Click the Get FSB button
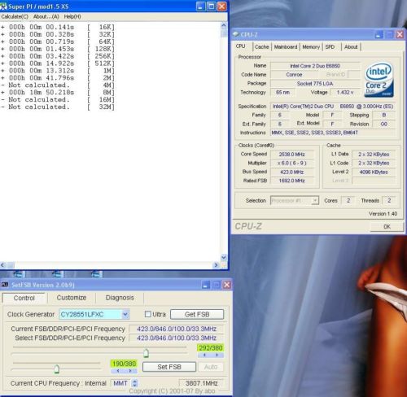The image size is (407, 397). (197, 314)
